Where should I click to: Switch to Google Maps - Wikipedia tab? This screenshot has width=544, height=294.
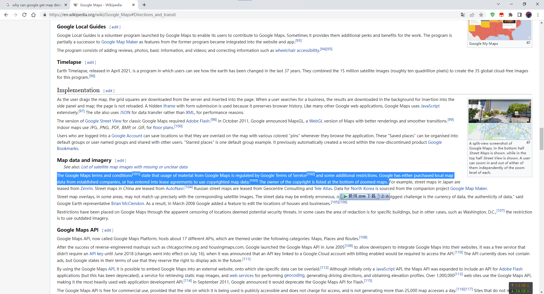[x=104, y=5]
